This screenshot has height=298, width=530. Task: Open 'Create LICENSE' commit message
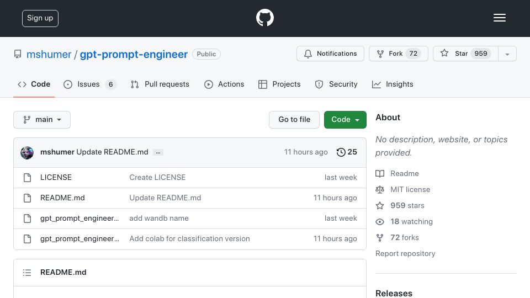click(x=157, y=177)
